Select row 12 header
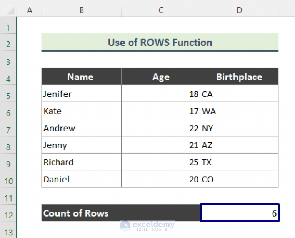Viewport: 295px width, 238px height. point(8,213)
